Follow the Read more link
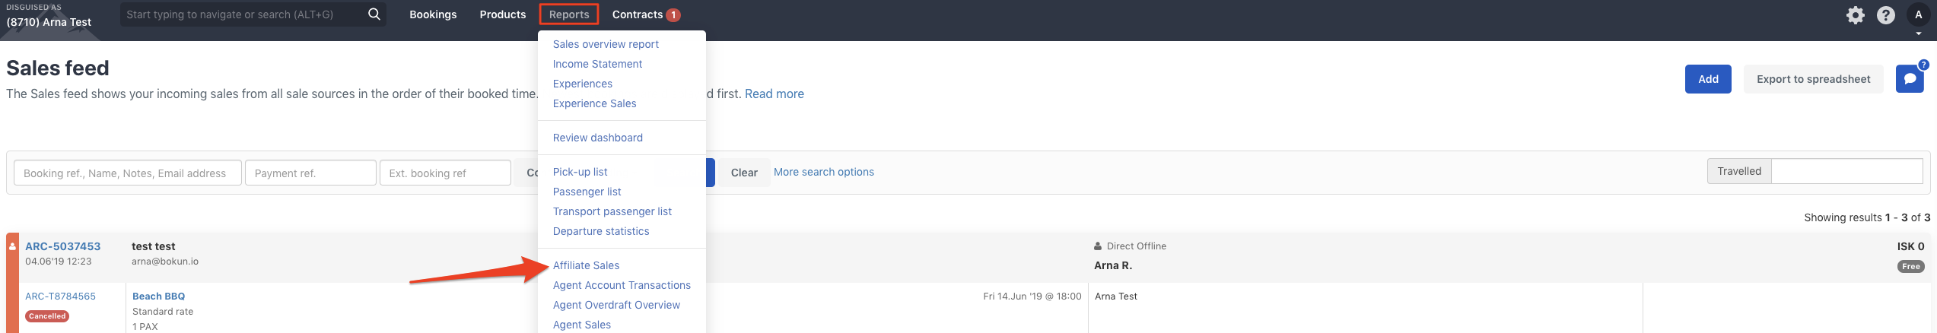Image resolution: width=1937 pixels, height=333 pixels. [774, 94]
